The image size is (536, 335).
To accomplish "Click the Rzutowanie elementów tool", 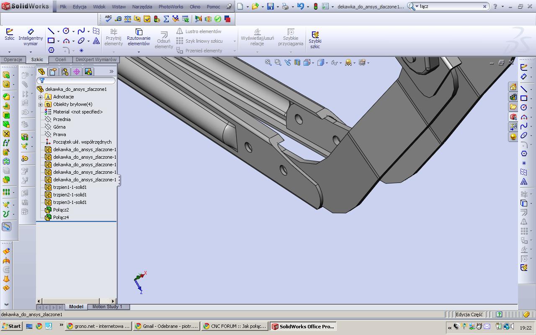I will click(139, 37).
